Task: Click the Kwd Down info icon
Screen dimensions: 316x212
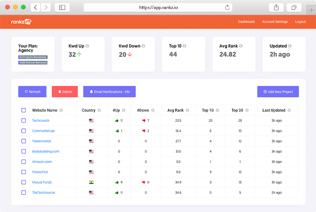Action: coord(143,46)
